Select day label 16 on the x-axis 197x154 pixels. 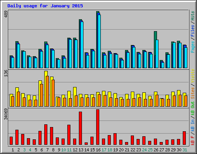98,150
